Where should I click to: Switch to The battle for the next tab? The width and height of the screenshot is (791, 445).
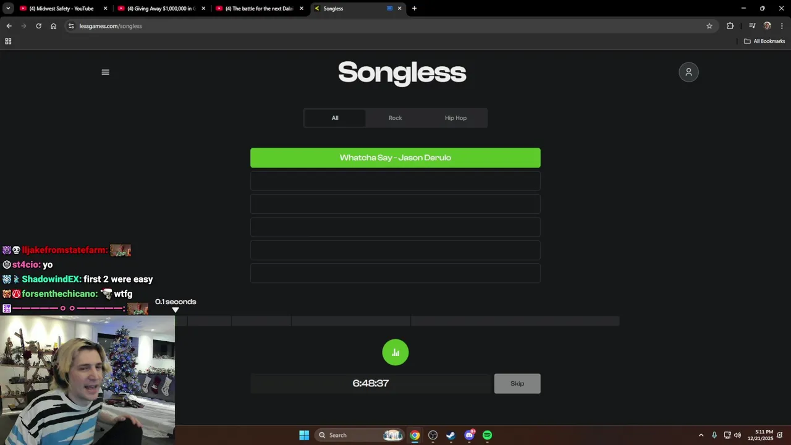(x=260, y=9)
